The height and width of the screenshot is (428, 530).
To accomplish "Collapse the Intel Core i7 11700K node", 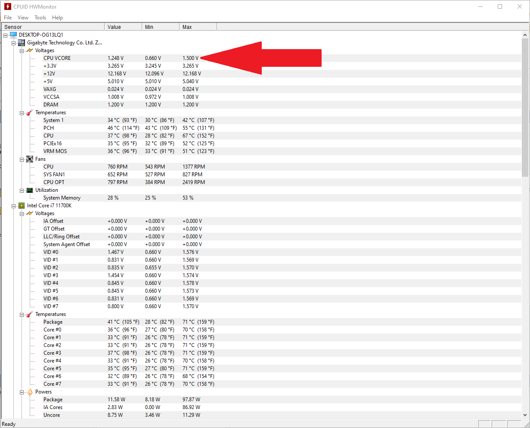I will [13, 206].
